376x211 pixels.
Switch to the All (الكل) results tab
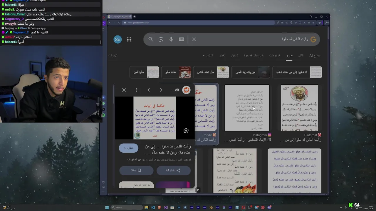click(x=301, y=55)
